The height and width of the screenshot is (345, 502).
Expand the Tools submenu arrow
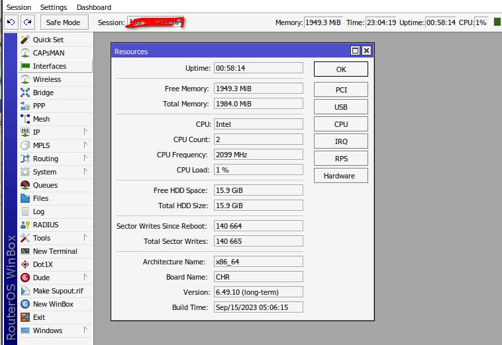pyautogui.click(x=85, y=237)
